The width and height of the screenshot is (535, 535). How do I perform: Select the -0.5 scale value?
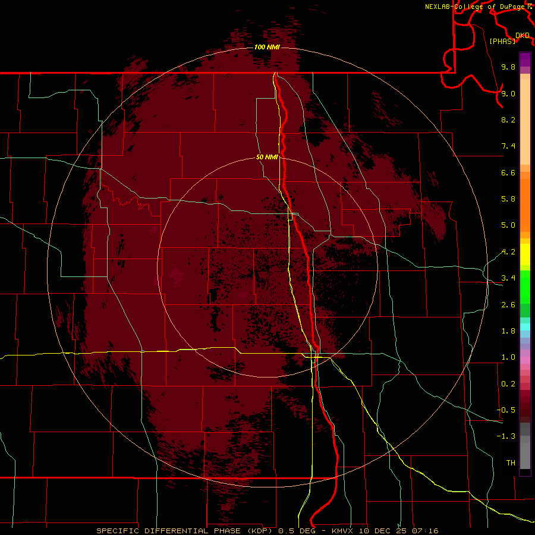[x=506, y=410]
